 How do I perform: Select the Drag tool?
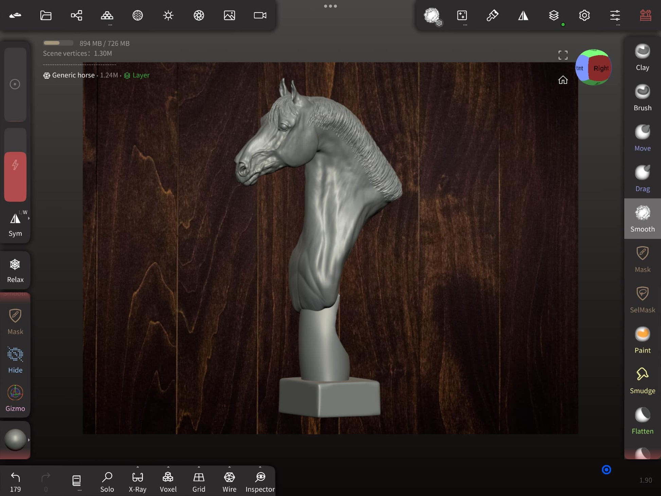(x=642, y=179)
